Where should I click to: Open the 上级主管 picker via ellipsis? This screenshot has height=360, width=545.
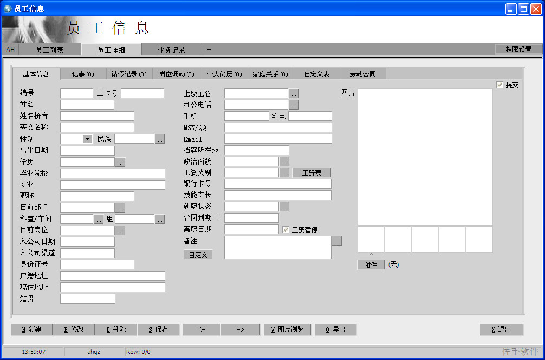[293, 93]
